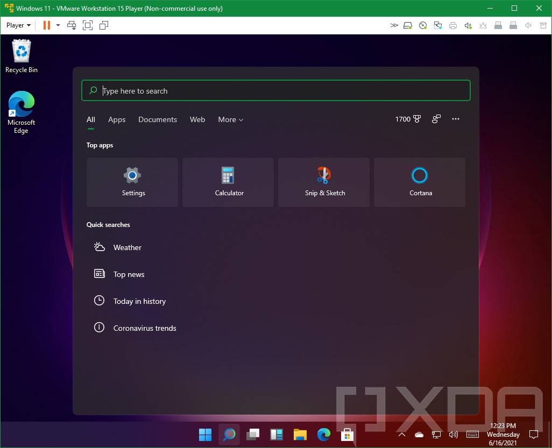
Task: Open the taskbar clock and date
Action: pos(503,434)
